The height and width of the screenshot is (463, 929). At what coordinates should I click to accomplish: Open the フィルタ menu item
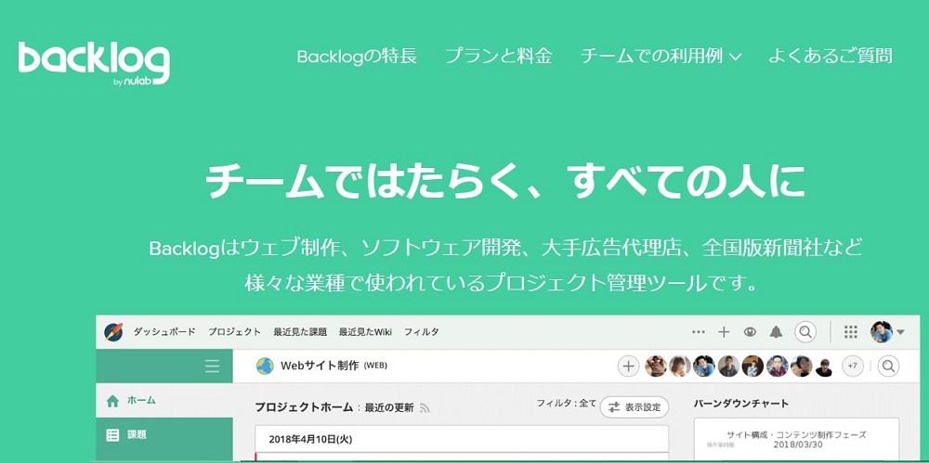coord(421,332)
